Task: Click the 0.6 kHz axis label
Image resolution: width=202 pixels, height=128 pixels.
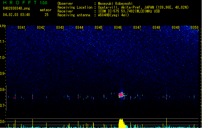Action: point(3,122)
